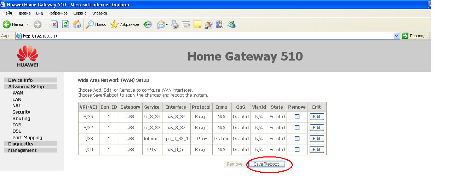Screen dimensions: 453x195
Task: Check Remove box for IPTV row
Action: coord(297,149)
